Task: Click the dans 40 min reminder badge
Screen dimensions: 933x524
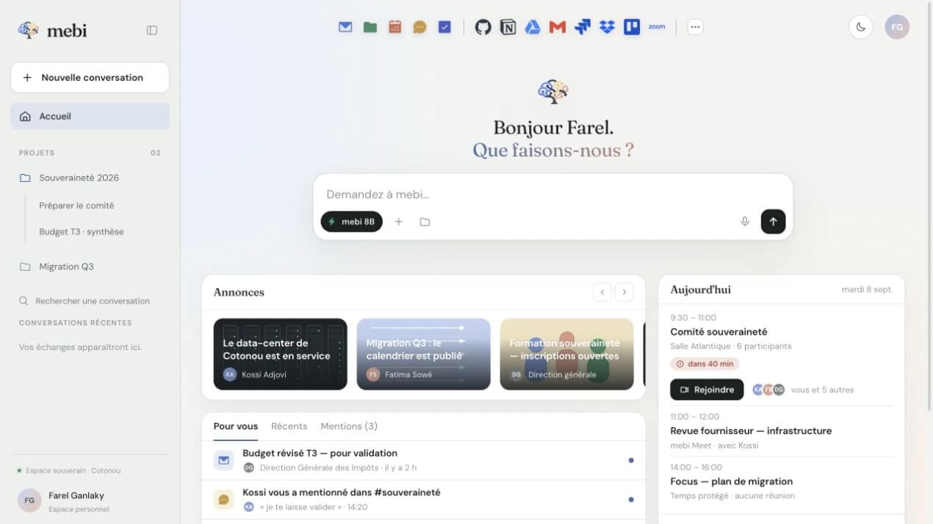Action: pyautogui.click(x=705, y=363)
